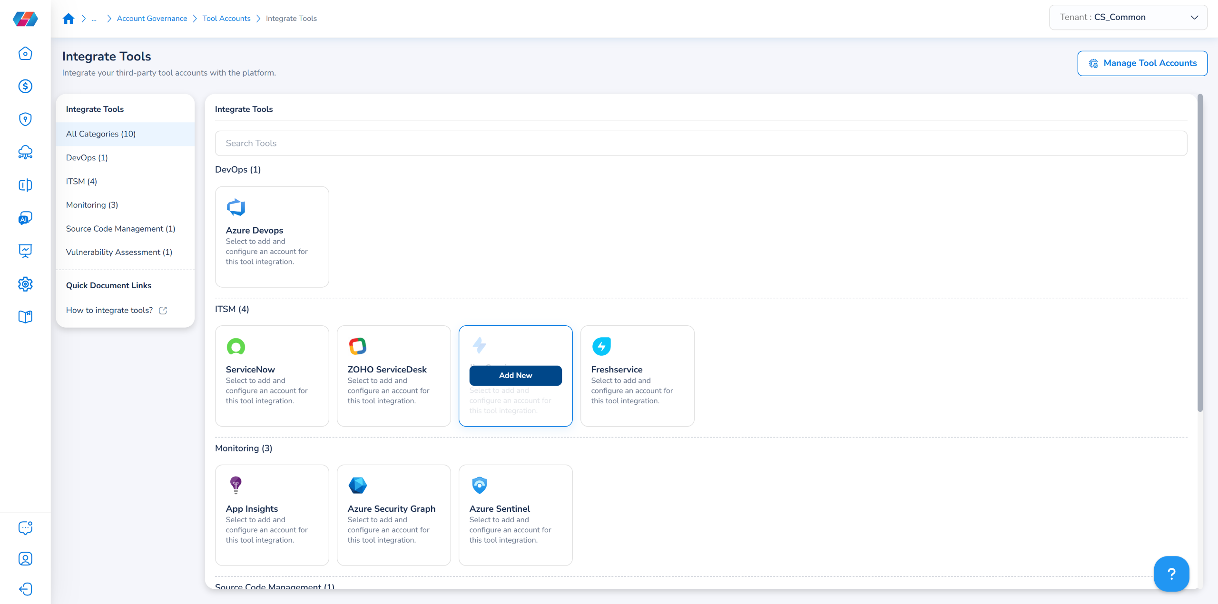This screenshot has width=1218, height=604.
Task: Select Vulnerability Assessment (1) category
Action: coord(119,252)
